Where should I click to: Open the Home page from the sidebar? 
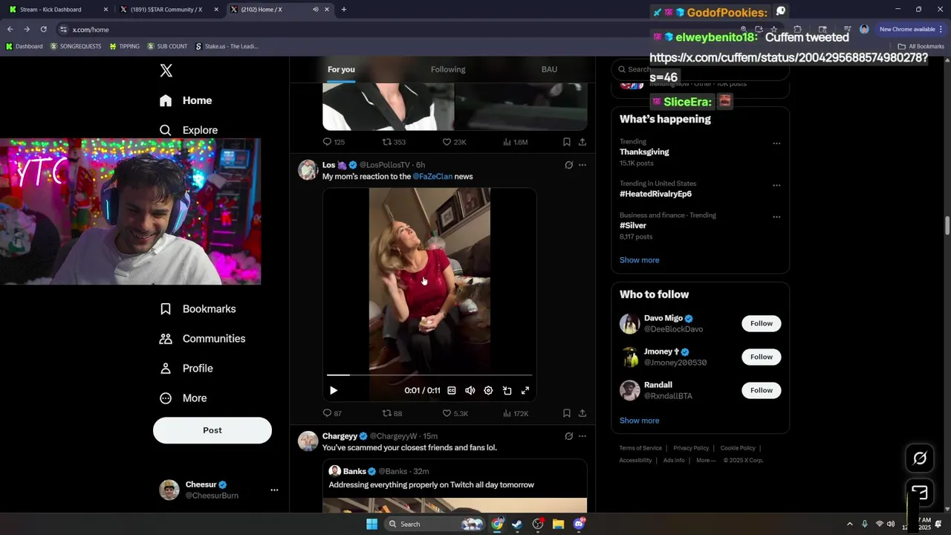[186, 100]
